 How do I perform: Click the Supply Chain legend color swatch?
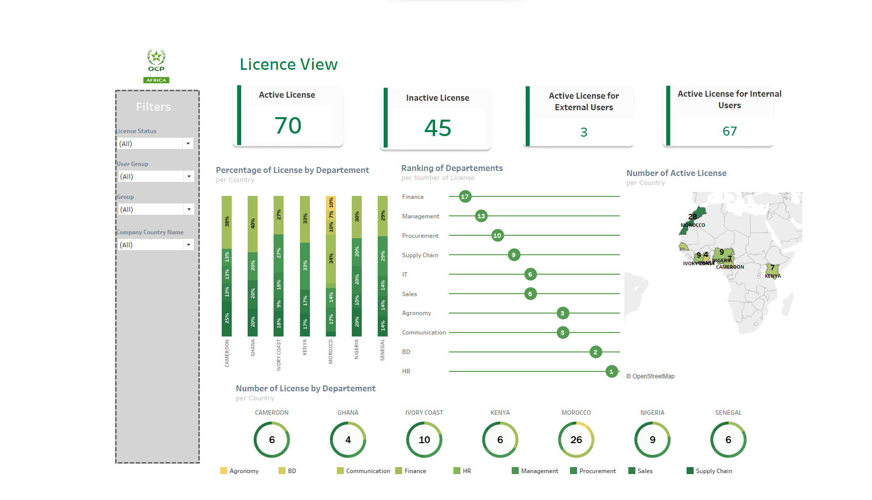click(x=690, y=471)
